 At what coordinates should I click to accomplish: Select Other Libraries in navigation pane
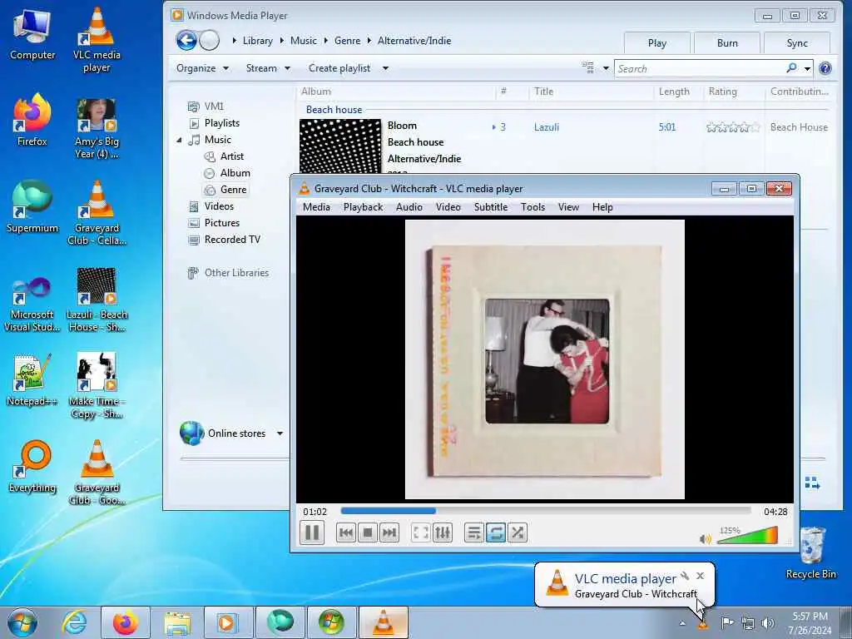236,273
